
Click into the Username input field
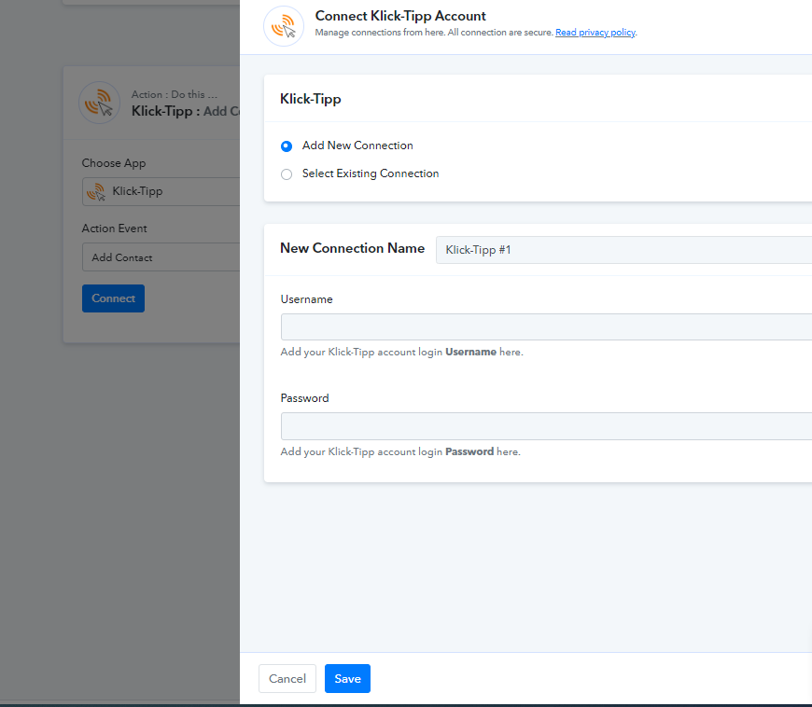click(x=546, y=326)
